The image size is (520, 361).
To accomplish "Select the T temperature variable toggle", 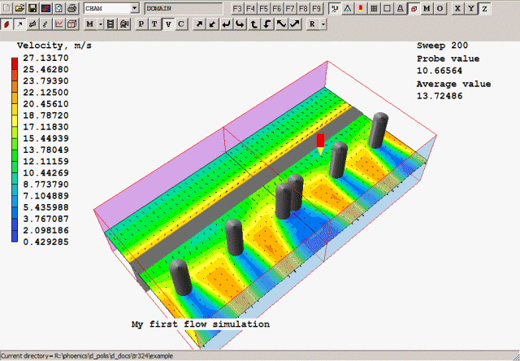I will [x=155, y=24].
